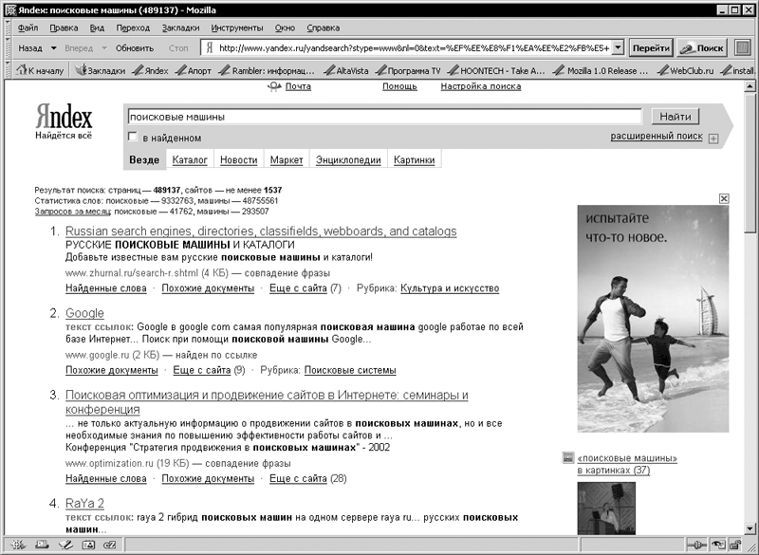Select the Везде search tab

[144, 159]
